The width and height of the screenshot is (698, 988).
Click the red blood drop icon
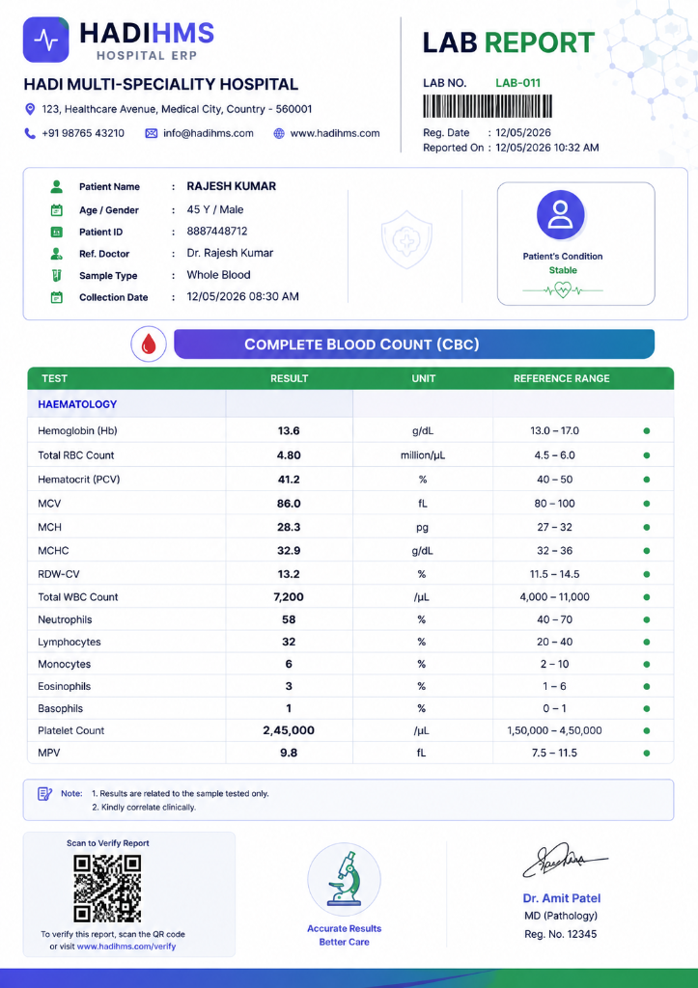[x=148, y=344]
